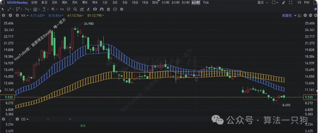This screenshot has height=133, width=318.
Task: Switch to 多日 timeframe tab
Action: pyautogui.click(x=44, y=3)
